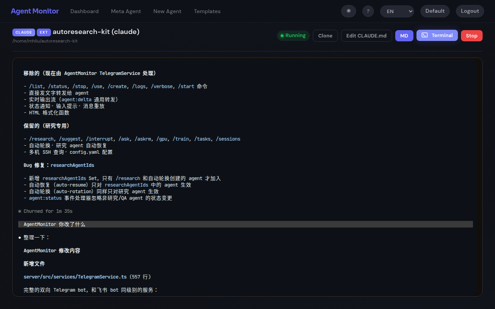Stop the running agent
Image resolution: width=495 pixels, height=309 pixels.
click(x=472, y=36)
